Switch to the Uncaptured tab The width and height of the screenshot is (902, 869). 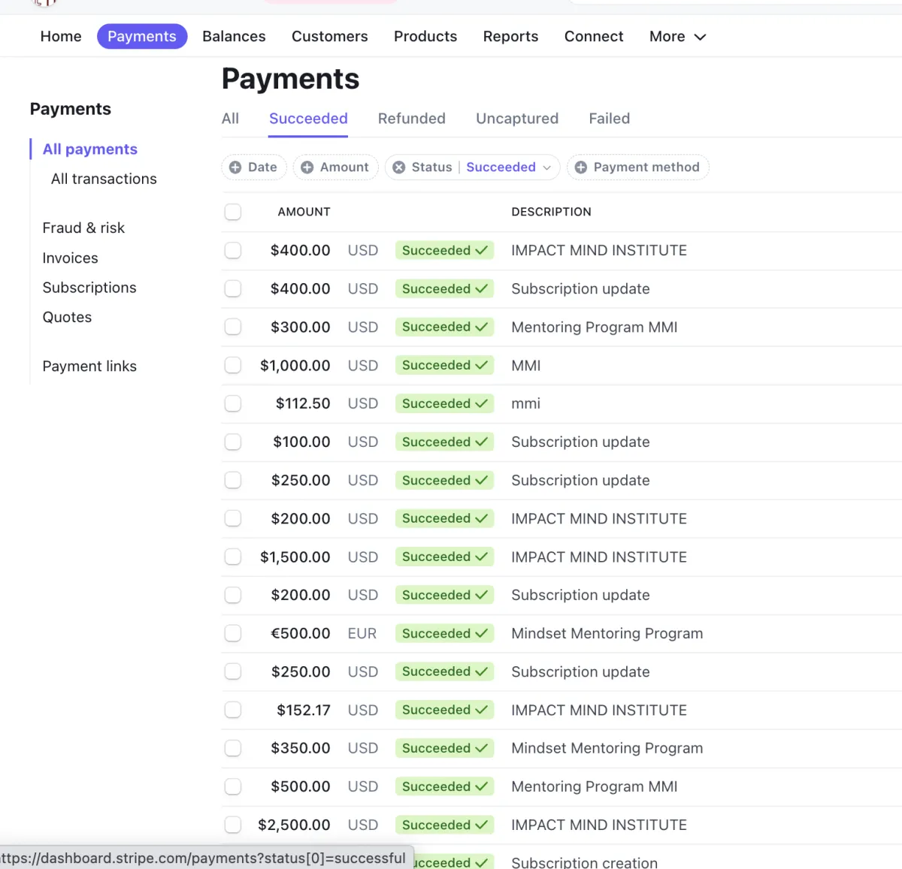(x=517, y=119)
